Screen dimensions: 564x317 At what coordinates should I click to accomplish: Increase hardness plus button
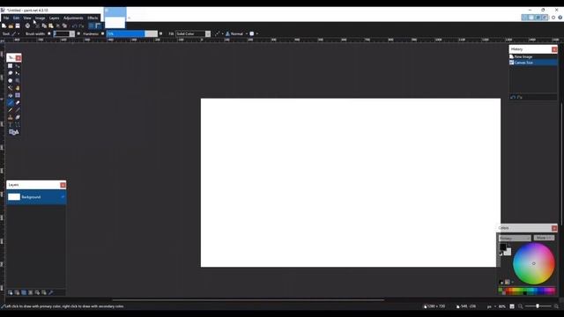click(x=160, y=33)
